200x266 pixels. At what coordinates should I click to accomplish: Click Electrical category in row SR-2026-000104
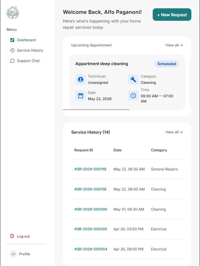158,249
